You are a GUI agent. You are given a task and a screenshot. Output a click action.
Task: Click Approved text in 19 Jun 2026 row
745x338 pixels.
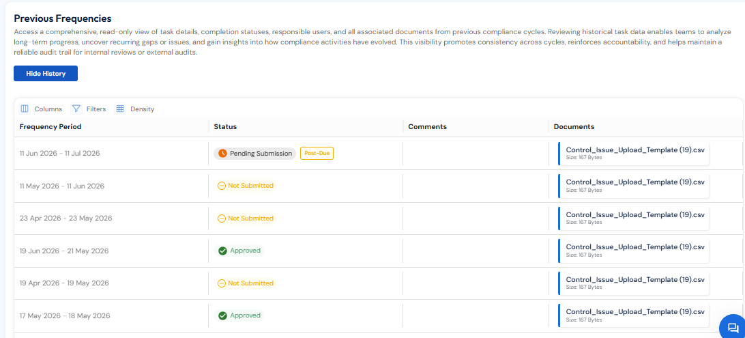point(246,251)
